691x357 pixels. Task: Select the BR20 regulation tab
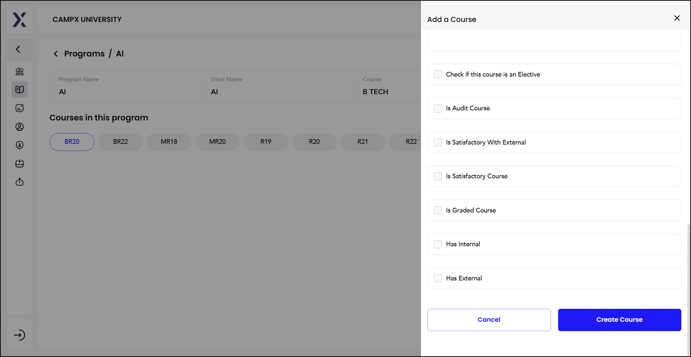point(72,142)
